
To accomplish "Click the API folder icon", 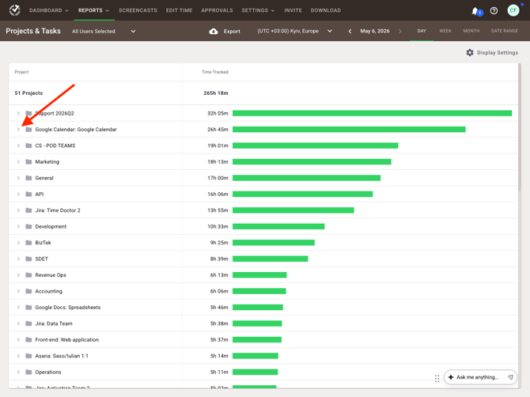I will (28, 195).
